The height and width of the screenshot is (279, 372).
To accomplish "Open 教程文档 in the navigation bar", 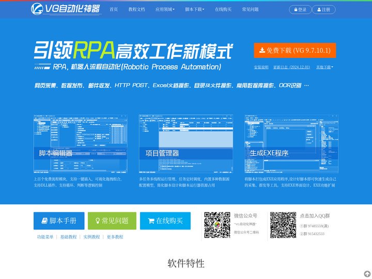I will pos(136,9).
